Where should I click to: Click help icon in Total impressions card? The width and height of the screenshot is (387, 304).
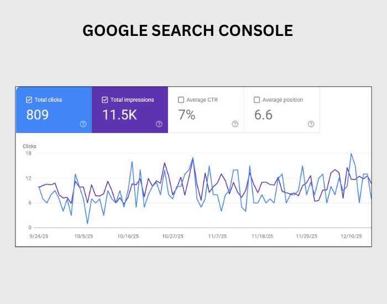click(x=159, y=124)
